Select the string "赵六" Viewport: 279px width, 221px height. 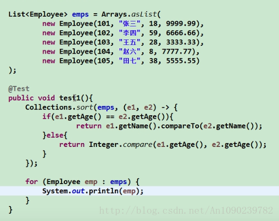[x=130, y=52]
